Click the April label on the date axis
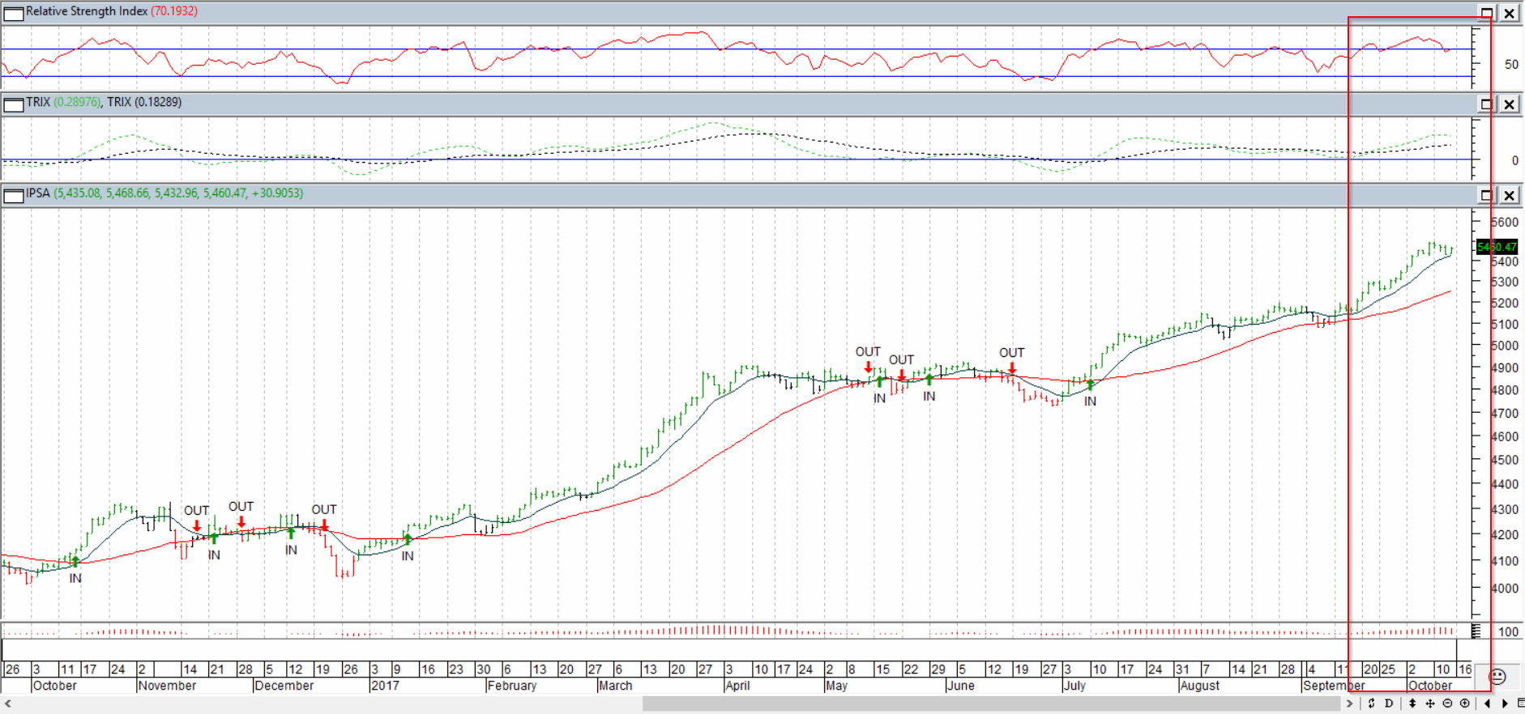 (737, 686)
